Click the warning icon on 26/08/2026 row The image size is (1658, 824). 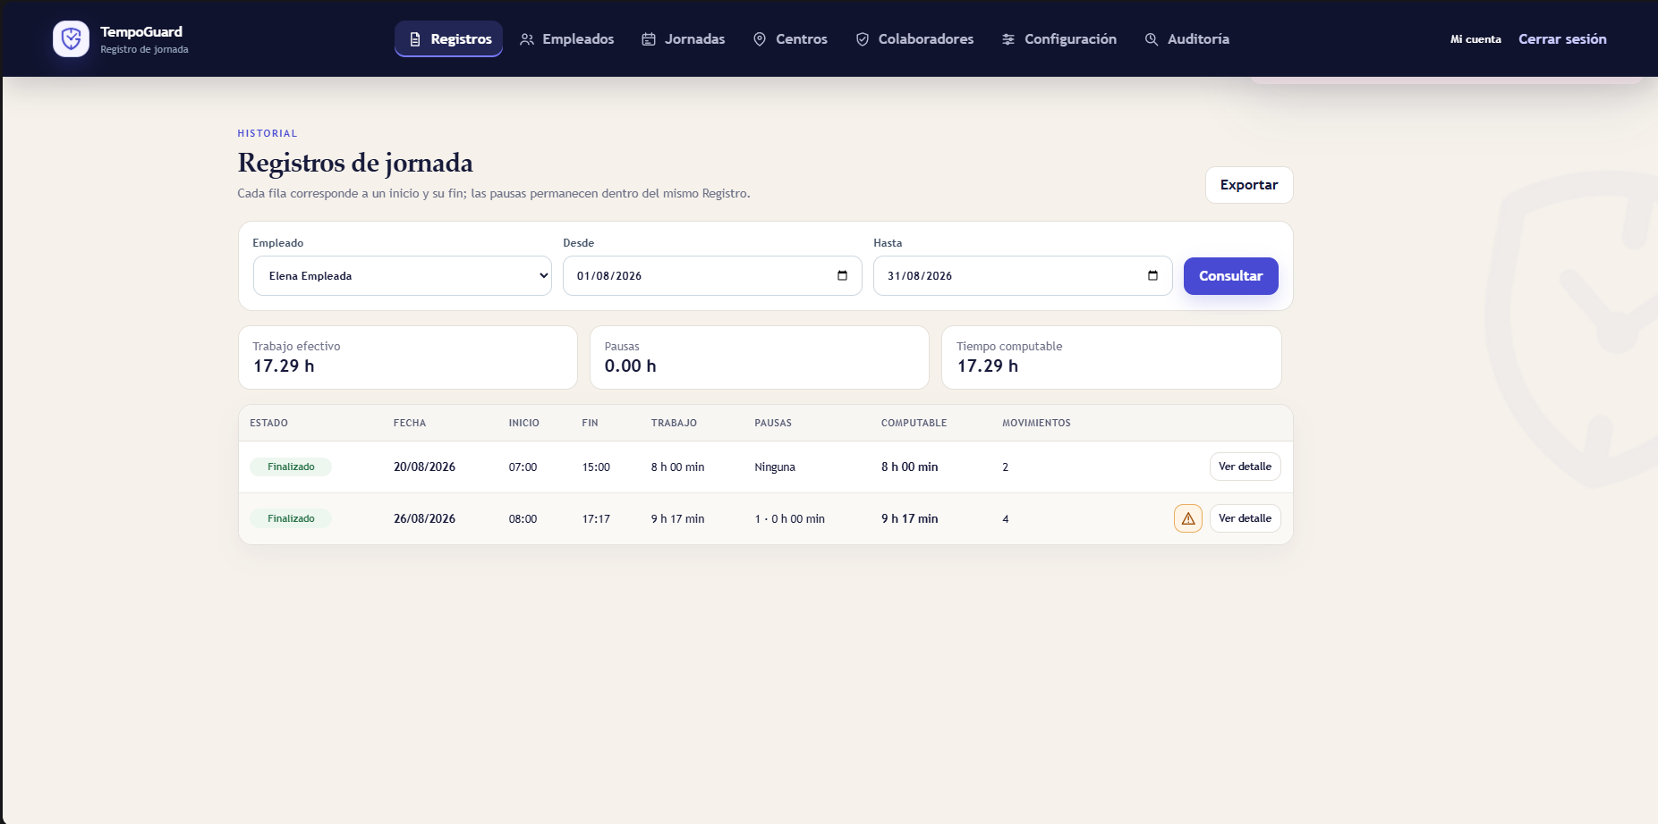pos(1188,518)
